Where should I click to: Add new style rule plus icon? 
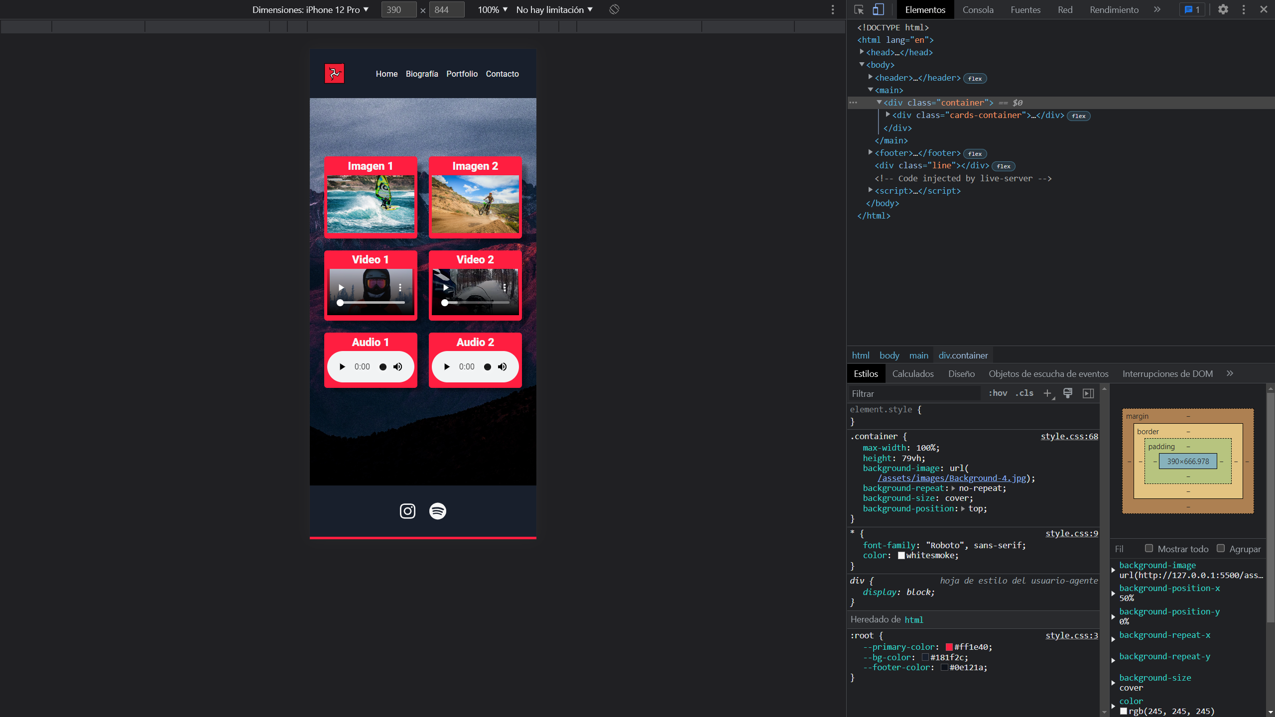[1048, 393]
